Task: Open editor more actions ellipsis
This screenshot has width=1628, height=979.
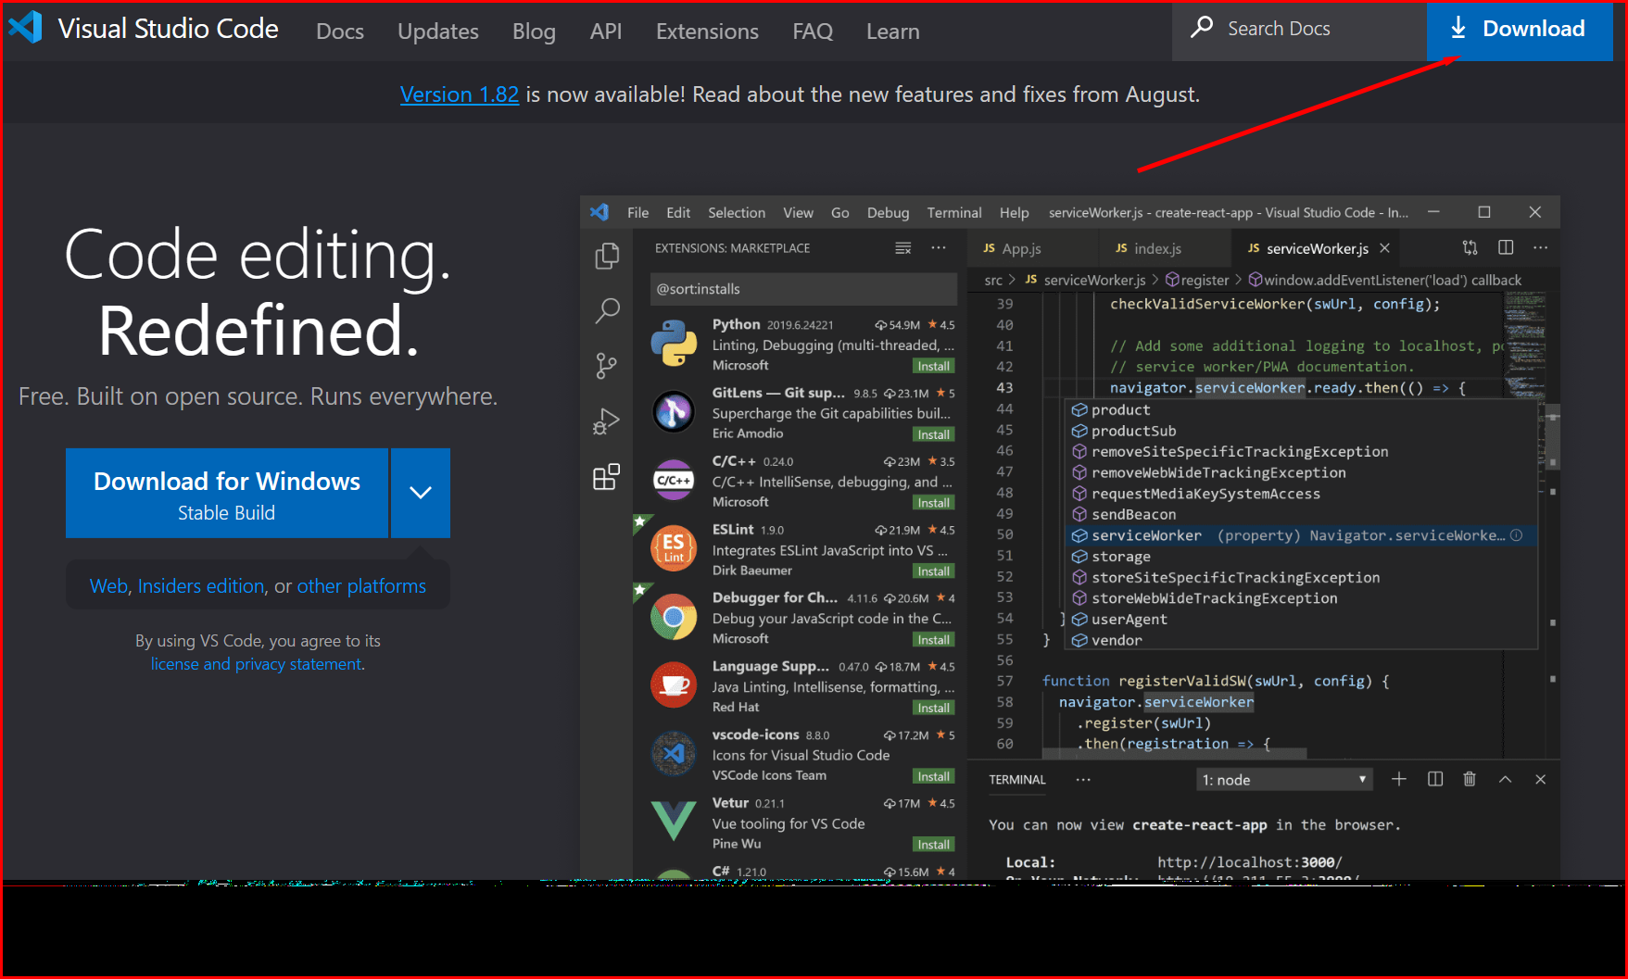Action: point(1540,247)
